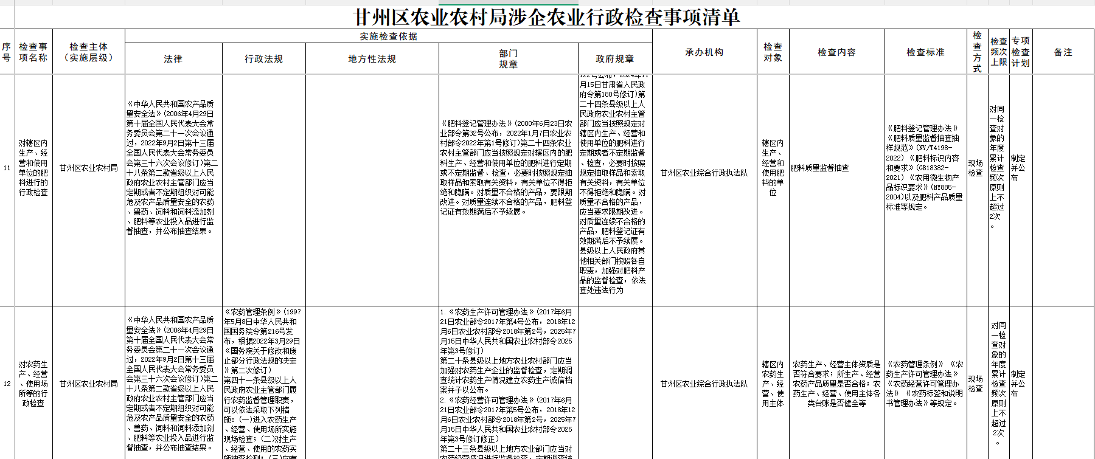Select the row 12 sequence number cell
This screenshot has height=459, width=1095.
click(x=7, y=384)
